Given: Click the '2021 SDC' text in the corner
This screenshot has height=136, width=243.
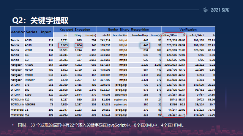Looking at the screenshot, I should pyautogui.click(x=220, y=10).
